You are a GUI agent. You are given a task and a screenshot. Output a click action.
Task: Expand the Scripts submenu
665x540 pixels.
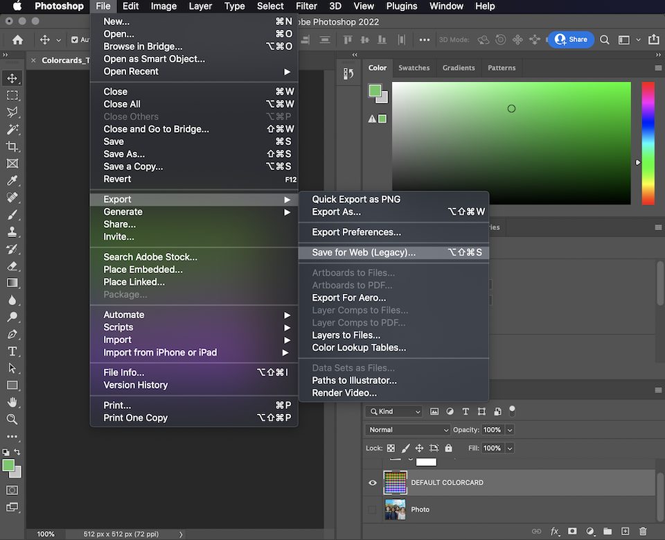[194, 327]
